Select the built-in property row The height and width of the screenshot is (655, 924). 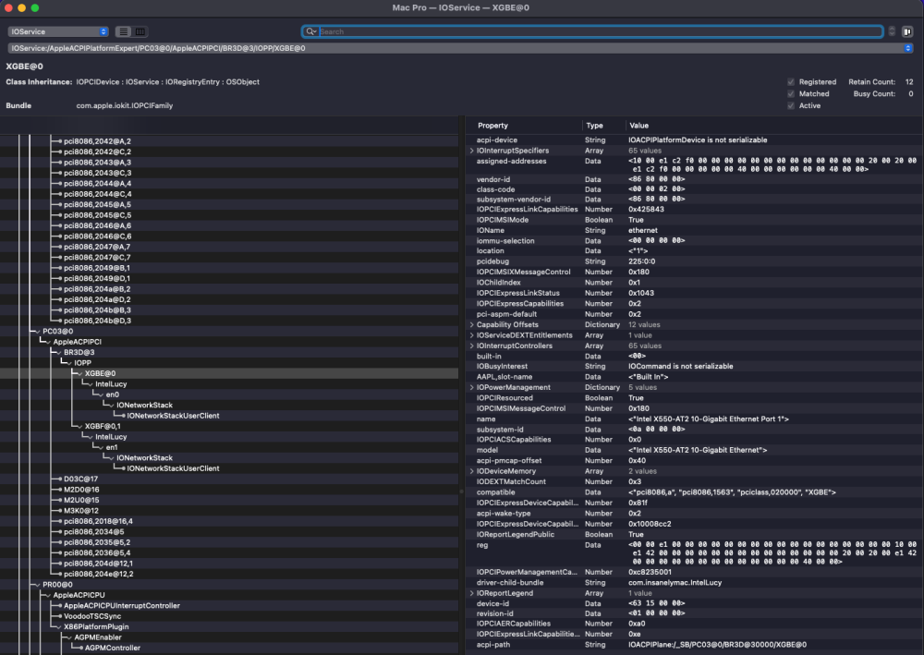click(x=694, y=357)
